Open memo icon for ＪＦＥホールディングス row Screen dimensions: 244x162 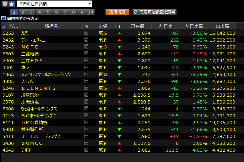pos(86,136)
